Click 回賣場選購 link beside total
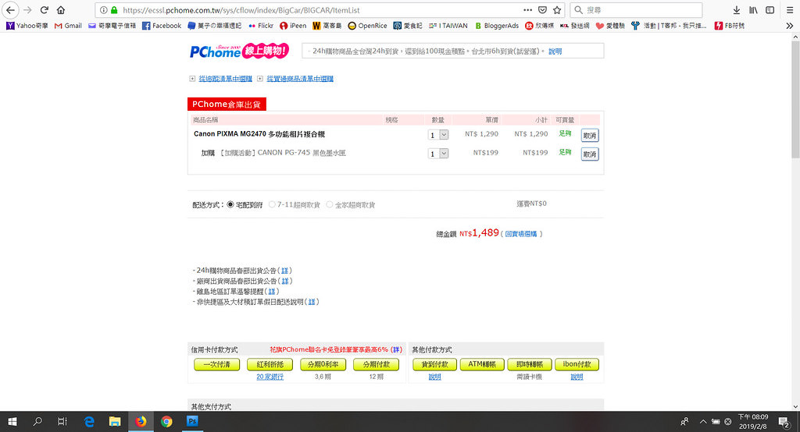Viewport: 800px width, 432px height. click(x=521, y=234)
